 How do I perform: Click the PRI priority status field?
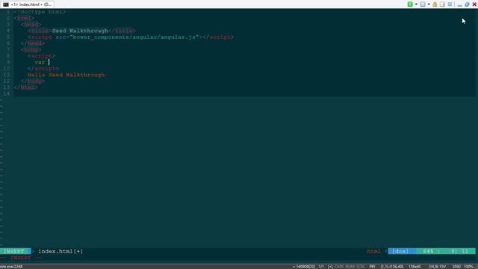(x=372, y=267)
